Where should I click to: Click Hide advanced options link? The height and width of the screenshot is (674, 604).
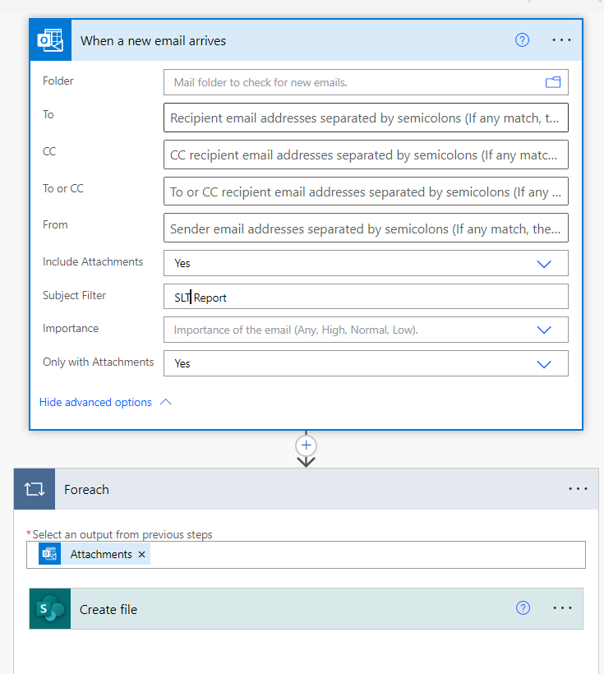click(95, 402)
